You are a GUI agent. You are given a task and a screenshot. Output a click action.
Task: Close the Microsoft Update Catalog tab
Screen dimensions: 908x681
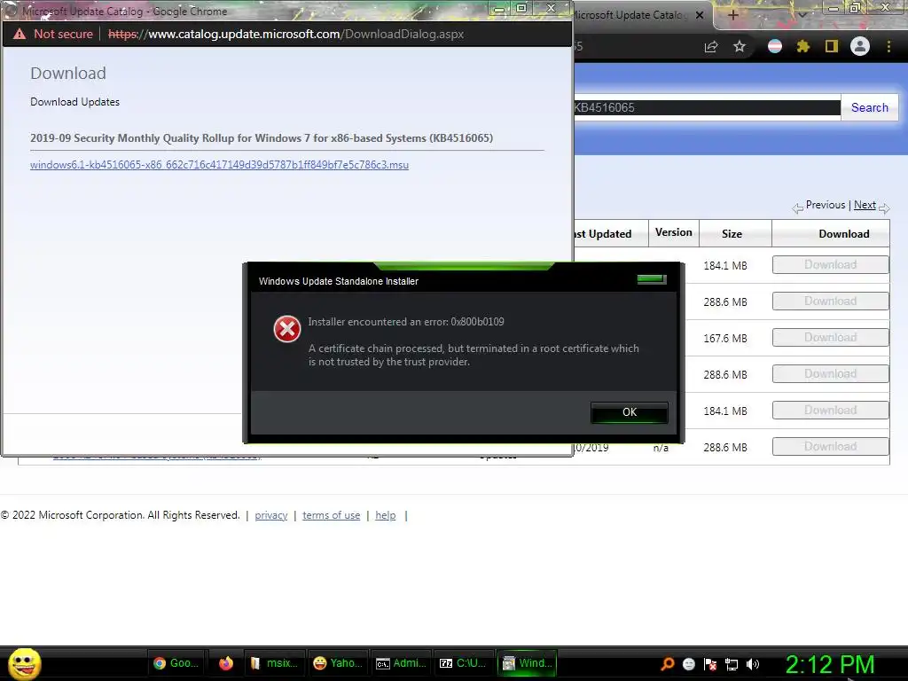(700, 15)
